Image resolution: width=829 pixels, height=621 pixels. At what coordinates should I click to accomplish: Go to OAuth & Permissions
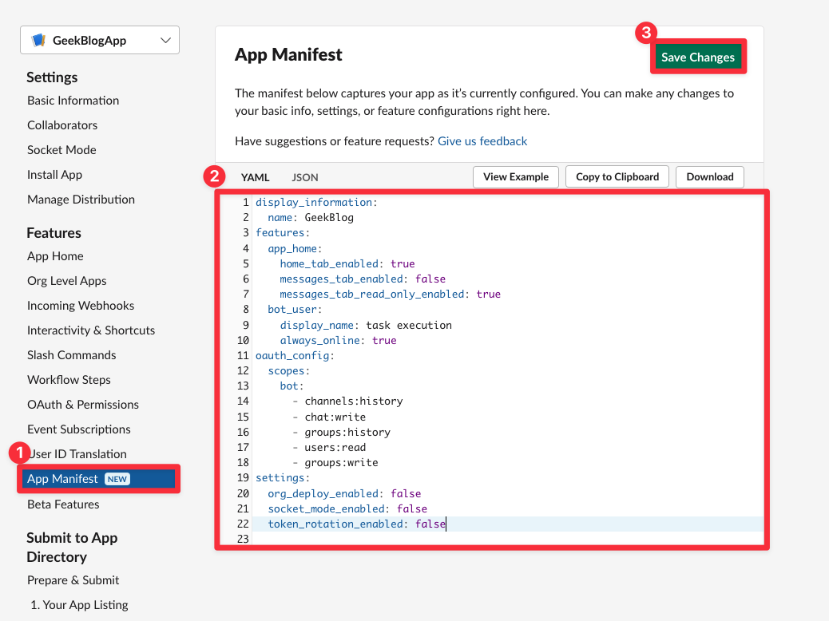83,405
